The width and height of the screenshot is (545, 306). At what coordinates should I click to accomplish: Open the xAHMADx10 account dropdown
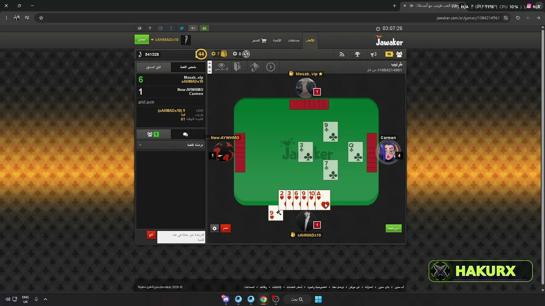165,40
